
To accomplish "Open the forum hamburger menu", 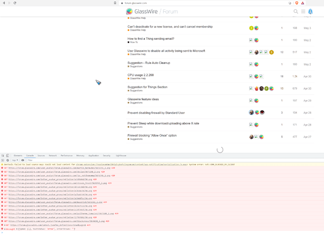I will (303, 11).
